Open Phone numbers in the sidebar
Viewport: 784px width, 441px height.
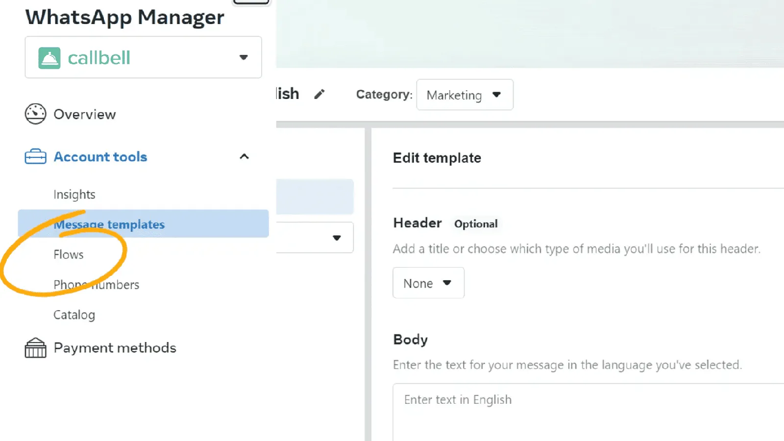click(97, 285)
